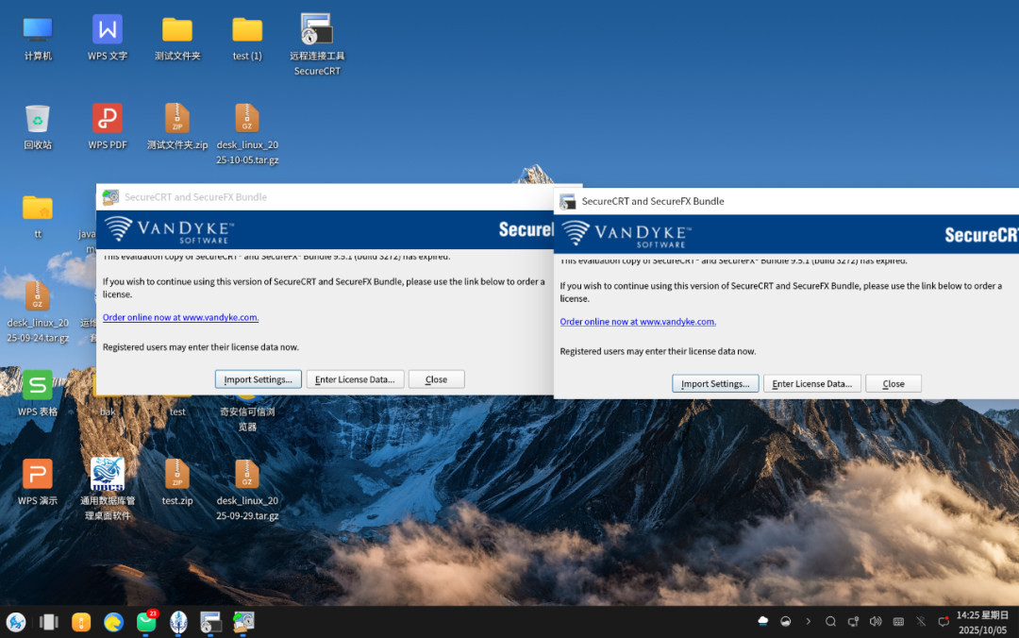The image size is (1019, 638).
Task: Expand hidden tray icons chevron
Action: (809, 622)
